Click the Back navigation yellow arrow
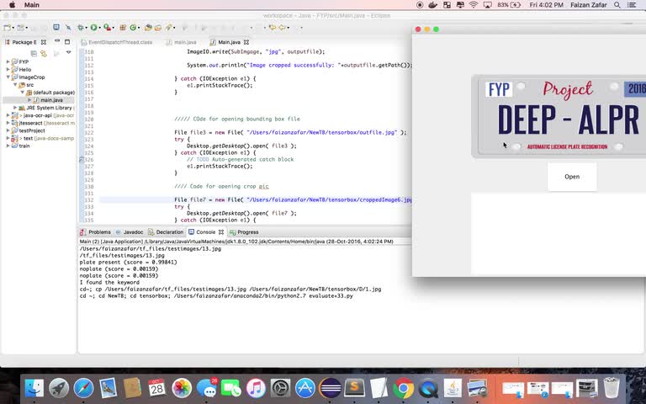Screen dimensions: 646x404 click(272, 28)
